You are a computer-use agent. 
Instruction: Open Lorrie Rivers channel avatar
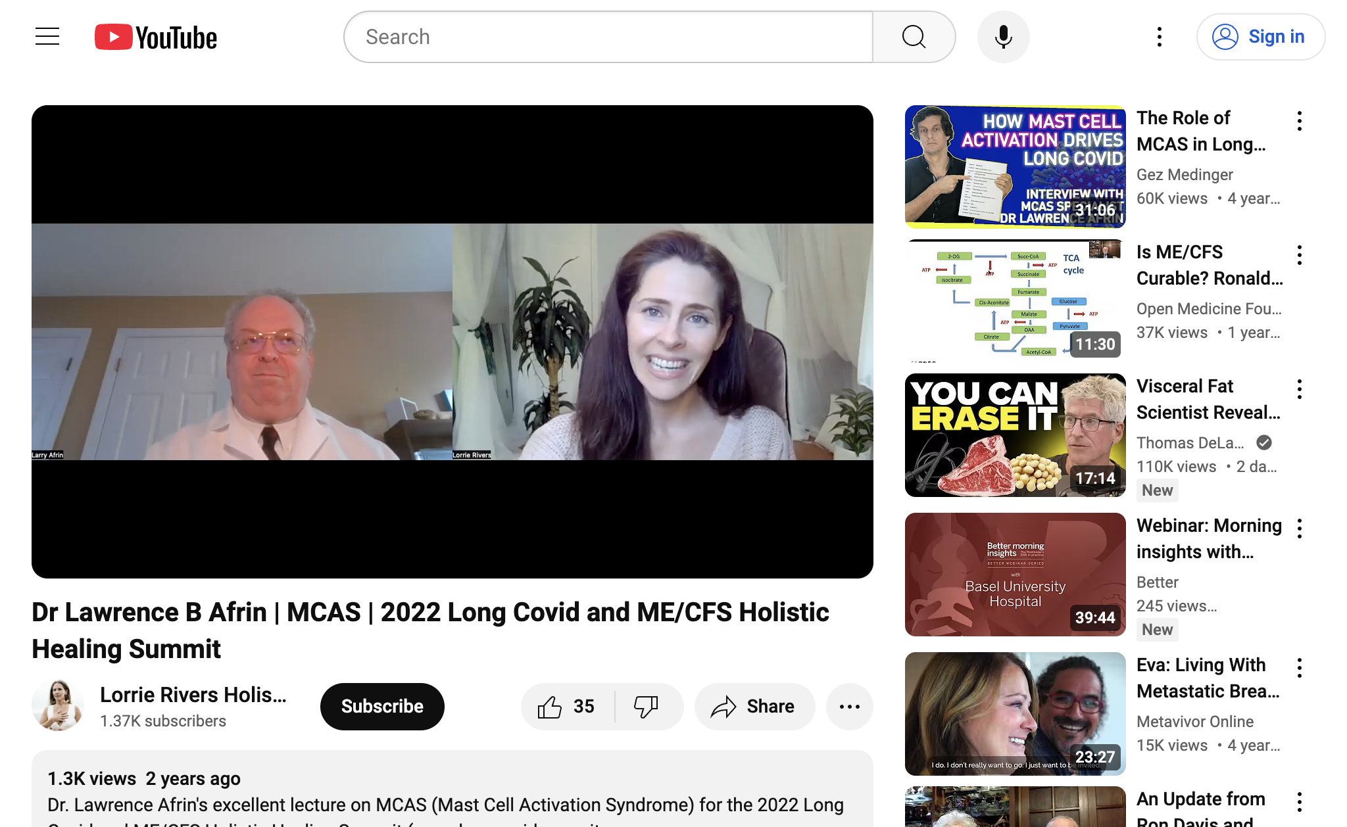point(58,705)
